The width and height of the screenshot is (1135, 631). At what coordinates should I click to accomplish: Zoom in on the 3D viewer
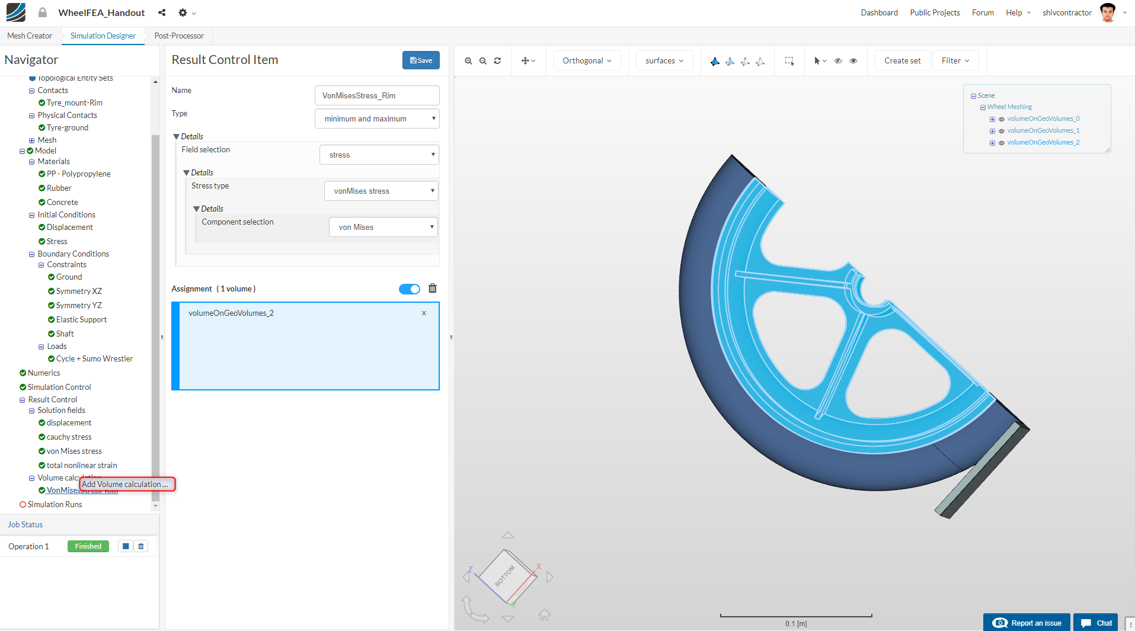click(x=468, y=60)
